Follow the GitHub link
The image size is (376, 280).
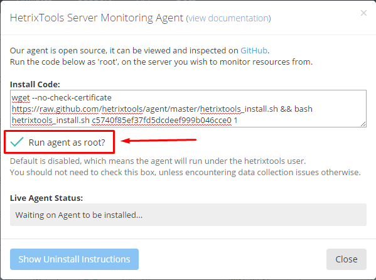(254, 51)
